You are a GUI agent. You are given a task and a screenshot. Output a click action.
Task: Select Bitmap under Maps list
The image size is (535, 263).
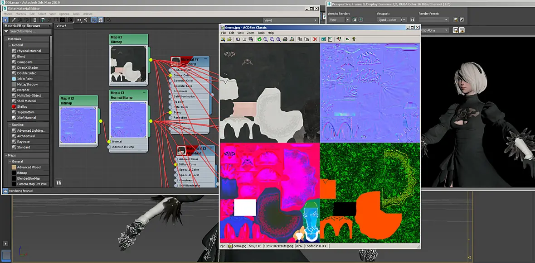pos(22,173)
